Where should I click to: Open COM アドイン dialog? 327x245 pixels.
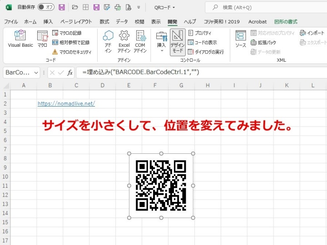pos(140,41)
